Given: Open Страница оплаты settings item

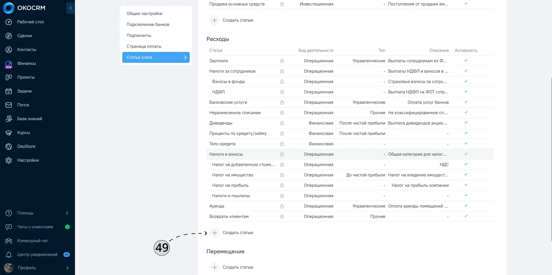Looking at the screenshot, I should point(144,46).
